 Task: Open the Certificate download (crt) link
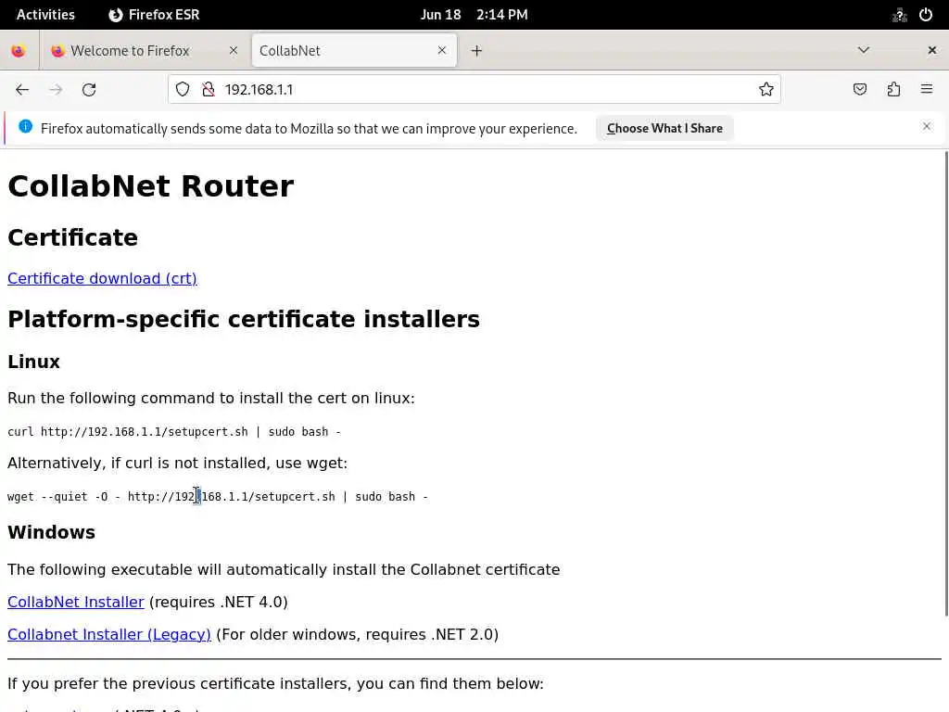(x=102, y=278)
